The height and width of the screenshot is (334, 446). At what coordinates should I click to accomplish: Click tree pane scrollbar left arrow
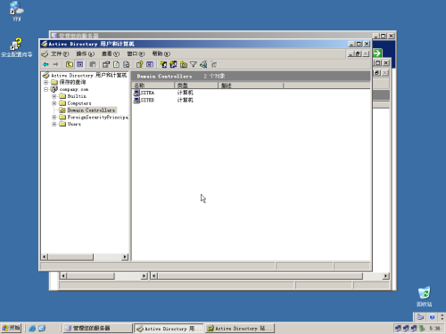(x=45, y=257)
